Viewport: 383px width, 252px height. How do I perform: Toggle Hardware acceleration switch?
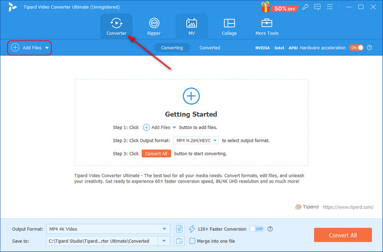(x=356, y=48)
